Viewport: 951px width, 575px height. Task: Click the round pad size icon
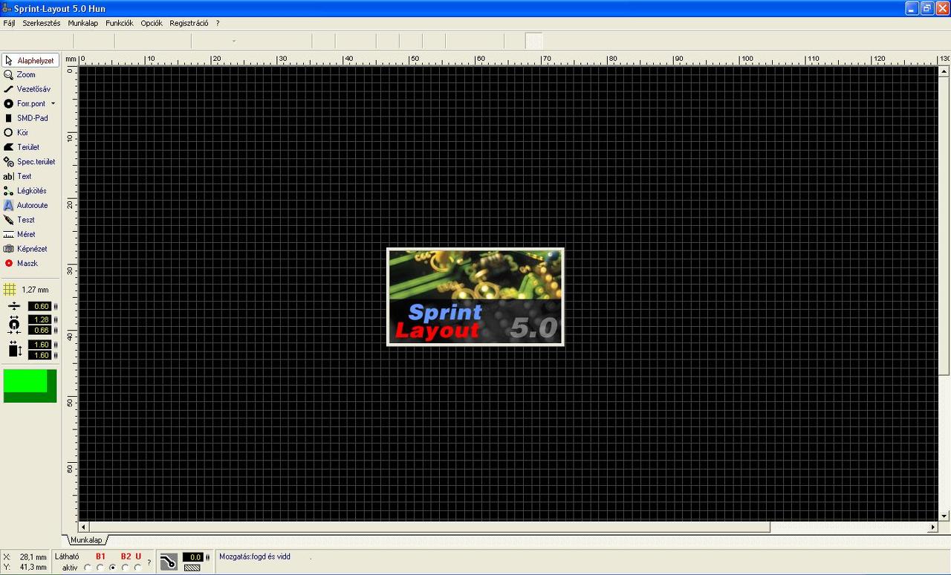pos(14,324)
